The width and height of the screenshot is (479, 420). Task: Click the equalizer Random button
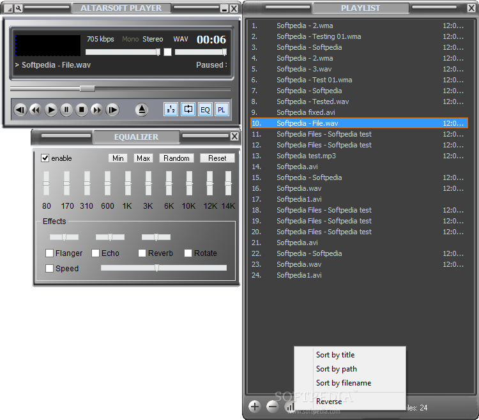(x=176, y=158)
